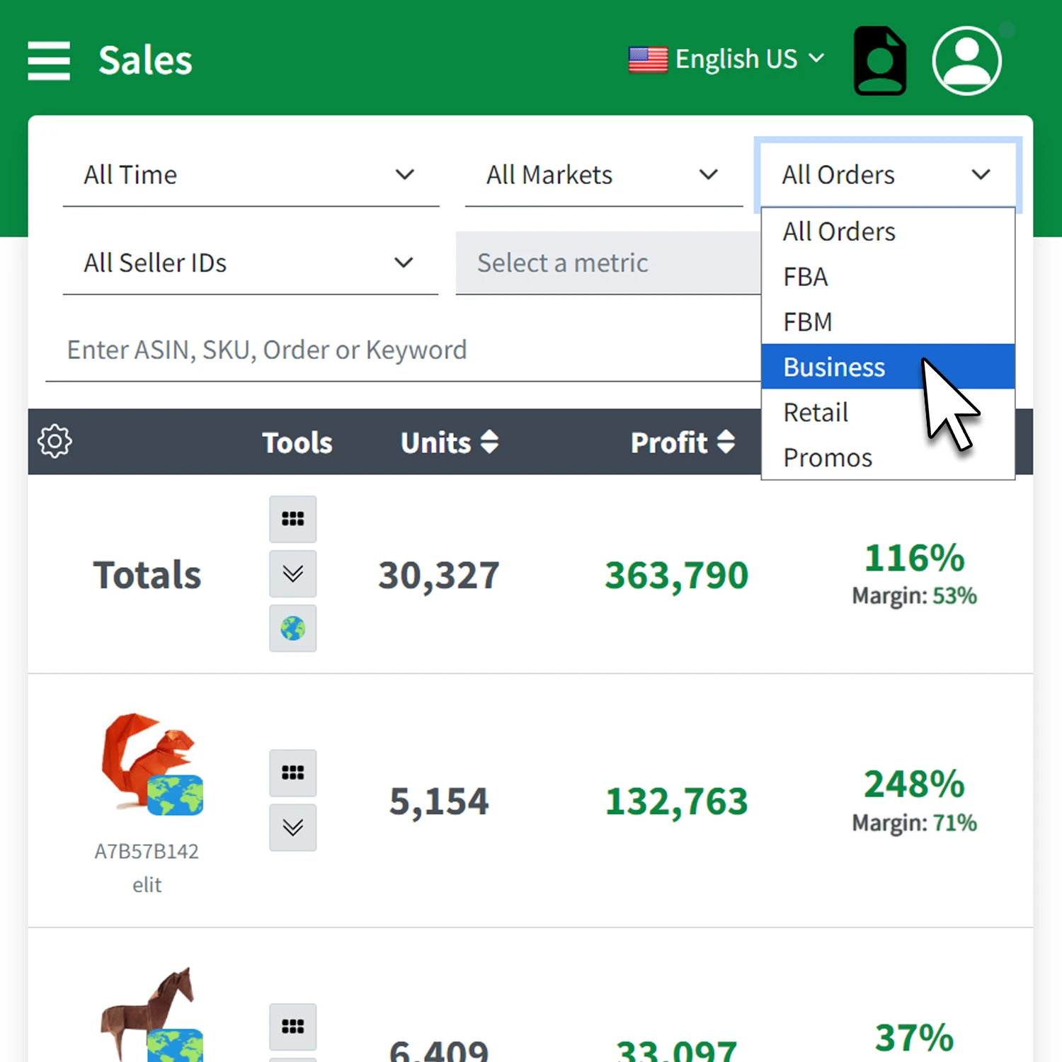Open the All Seller IDs dropdown
This screenshot has height=1062, width=1062.
click(251, 263)
